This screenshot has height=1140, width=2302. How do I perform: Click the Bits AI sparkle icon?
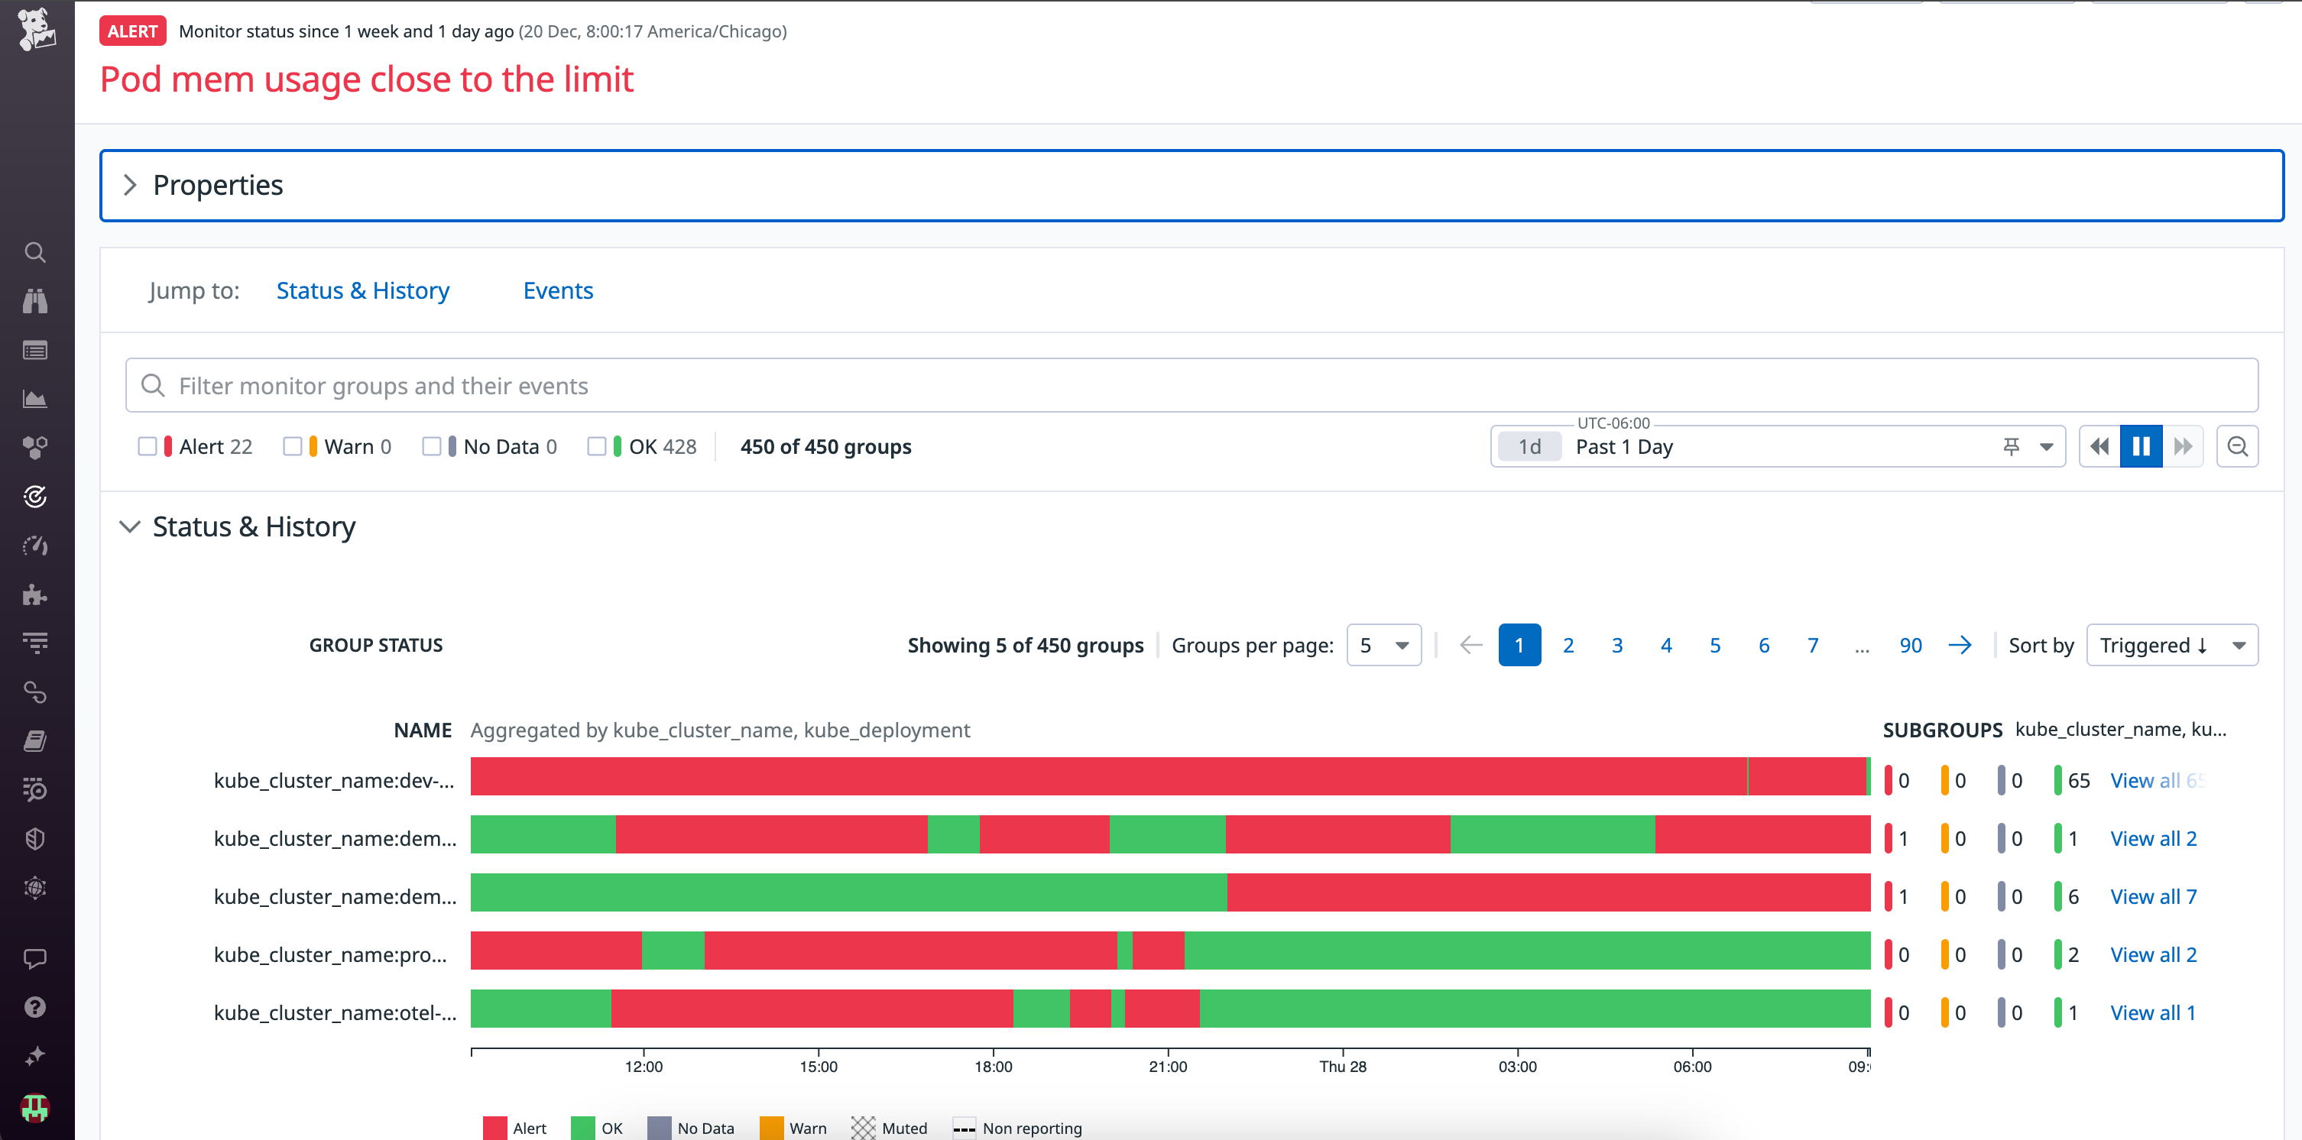36,1055
